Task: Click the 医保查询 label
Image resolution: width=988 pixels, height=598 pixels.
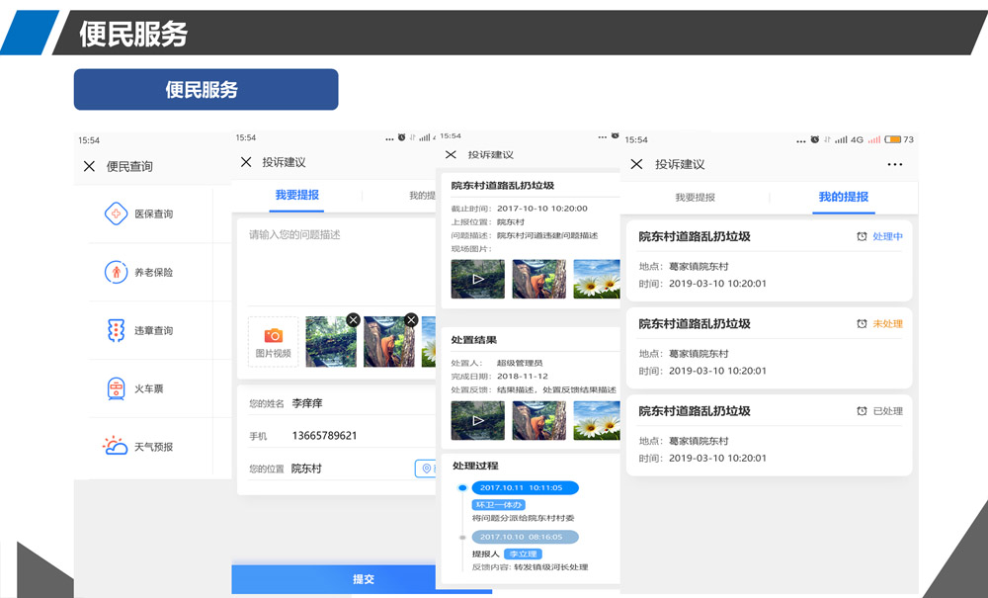Action: click(154, 214)
